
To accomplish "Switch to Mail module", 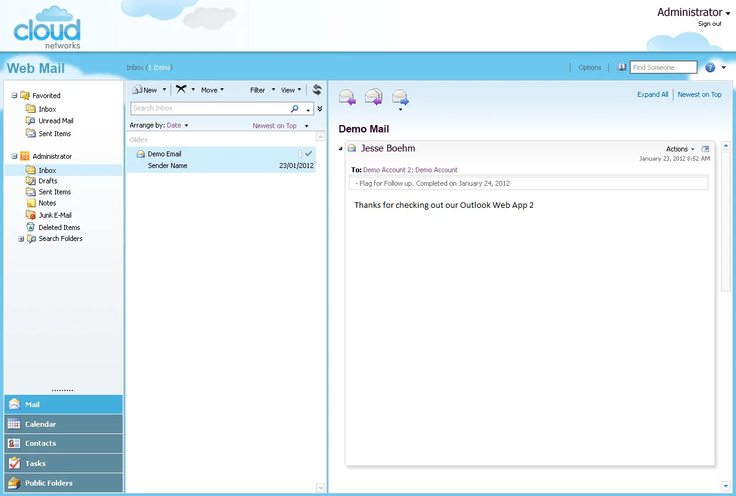I will [63, 405].
